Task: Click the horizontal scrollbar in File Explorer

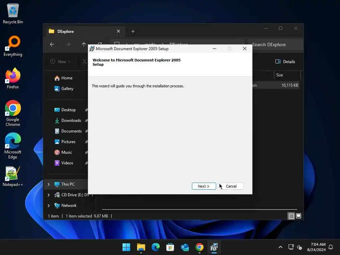Action: (x=200, y=210)
